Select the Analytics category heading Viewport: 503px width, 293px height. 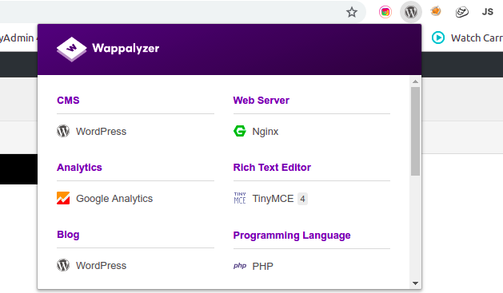79,168
